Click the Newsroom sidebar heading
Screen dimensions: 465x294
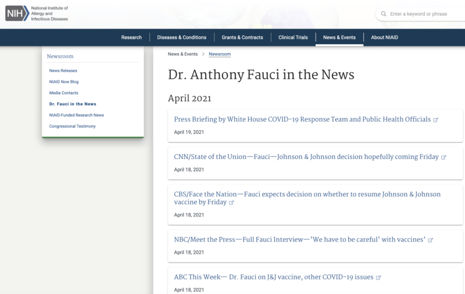point(60,56)
